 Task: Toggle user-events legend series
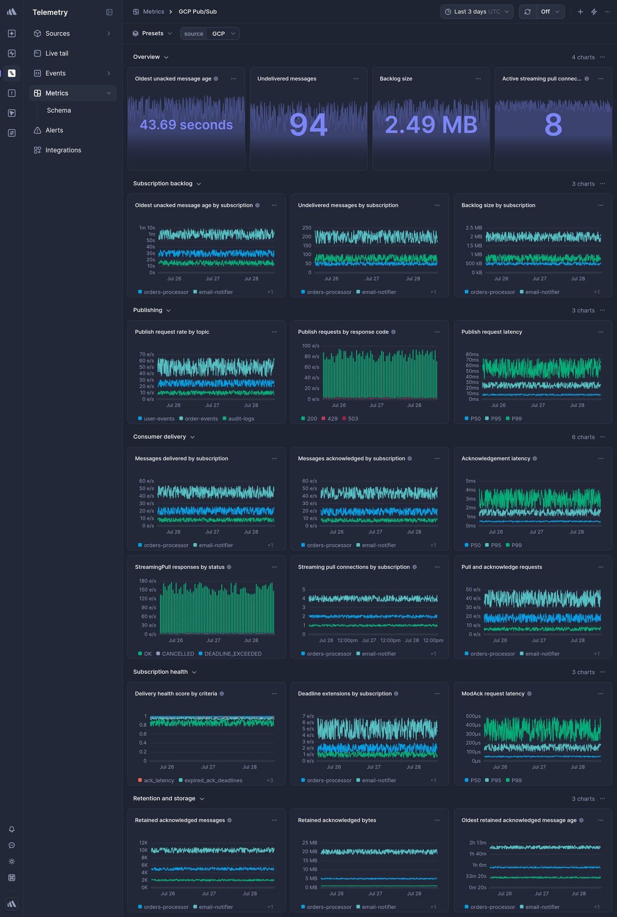point(156,419)
